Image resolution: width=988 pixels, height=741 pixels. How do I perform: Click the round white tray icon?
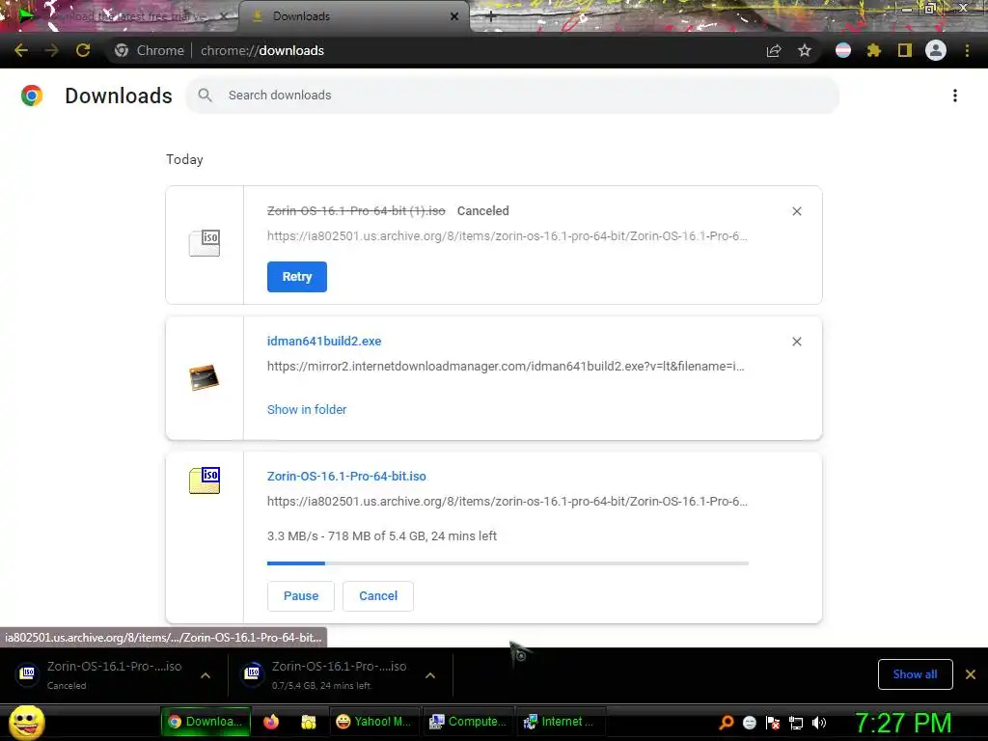tap(749, 723)
